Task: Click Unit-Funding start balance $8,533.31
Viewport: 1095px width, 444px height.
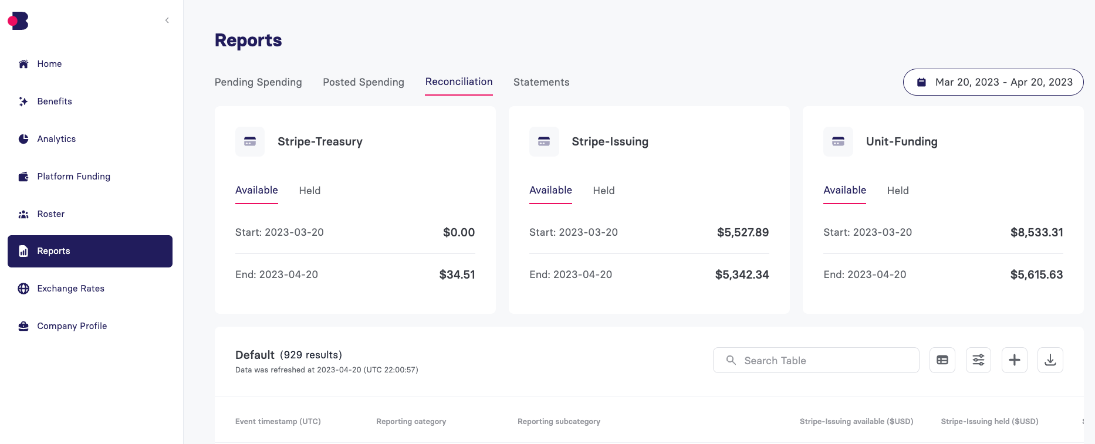Action: 1037,232
